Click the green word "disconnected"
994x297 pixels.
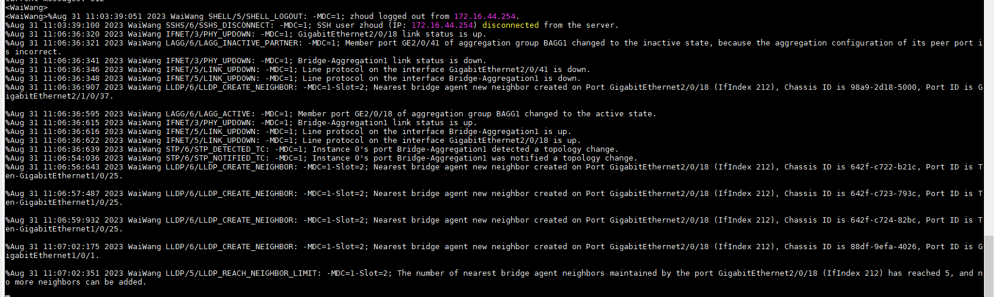click(x=510, y=25)
